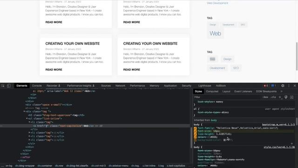Select the ul.list-inline breadcrumb

click(x=149, y=166)
